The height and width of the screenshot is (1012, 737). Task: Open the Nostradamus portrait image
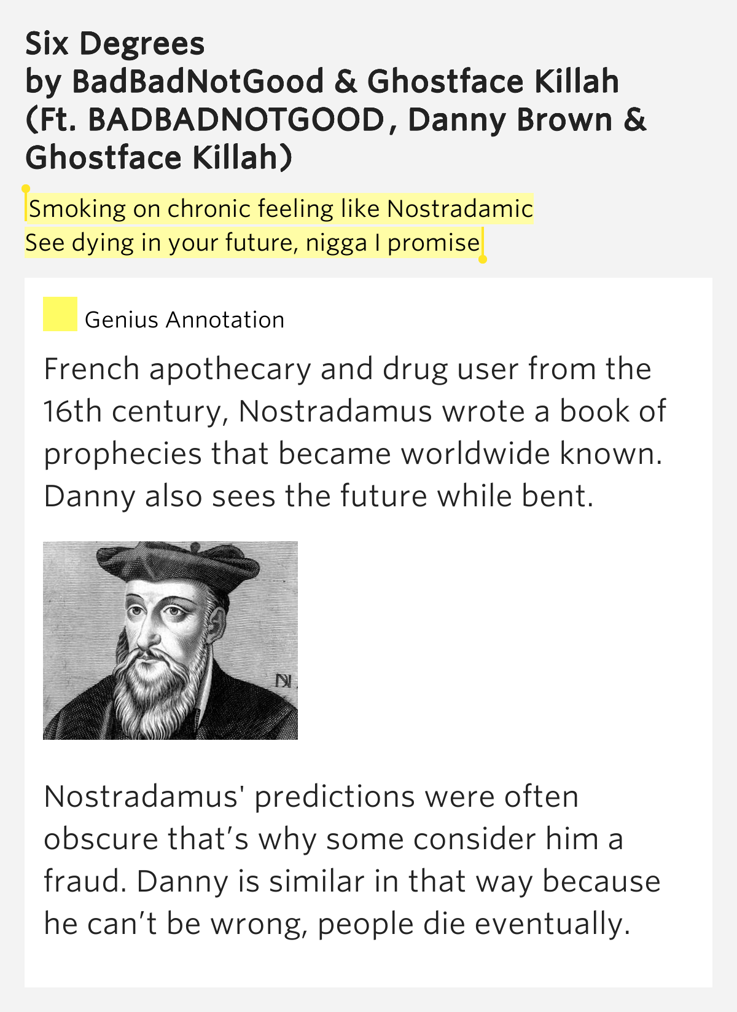170,640
